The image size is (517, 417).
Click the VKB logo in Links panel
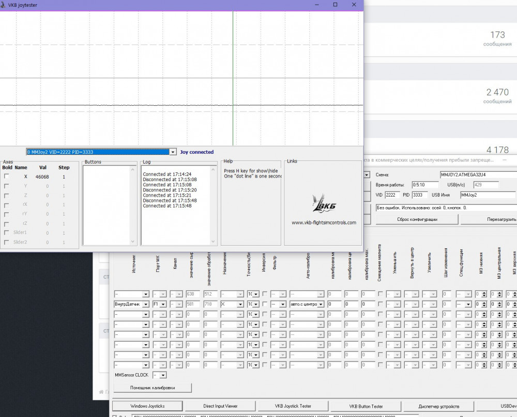(323, 204)
